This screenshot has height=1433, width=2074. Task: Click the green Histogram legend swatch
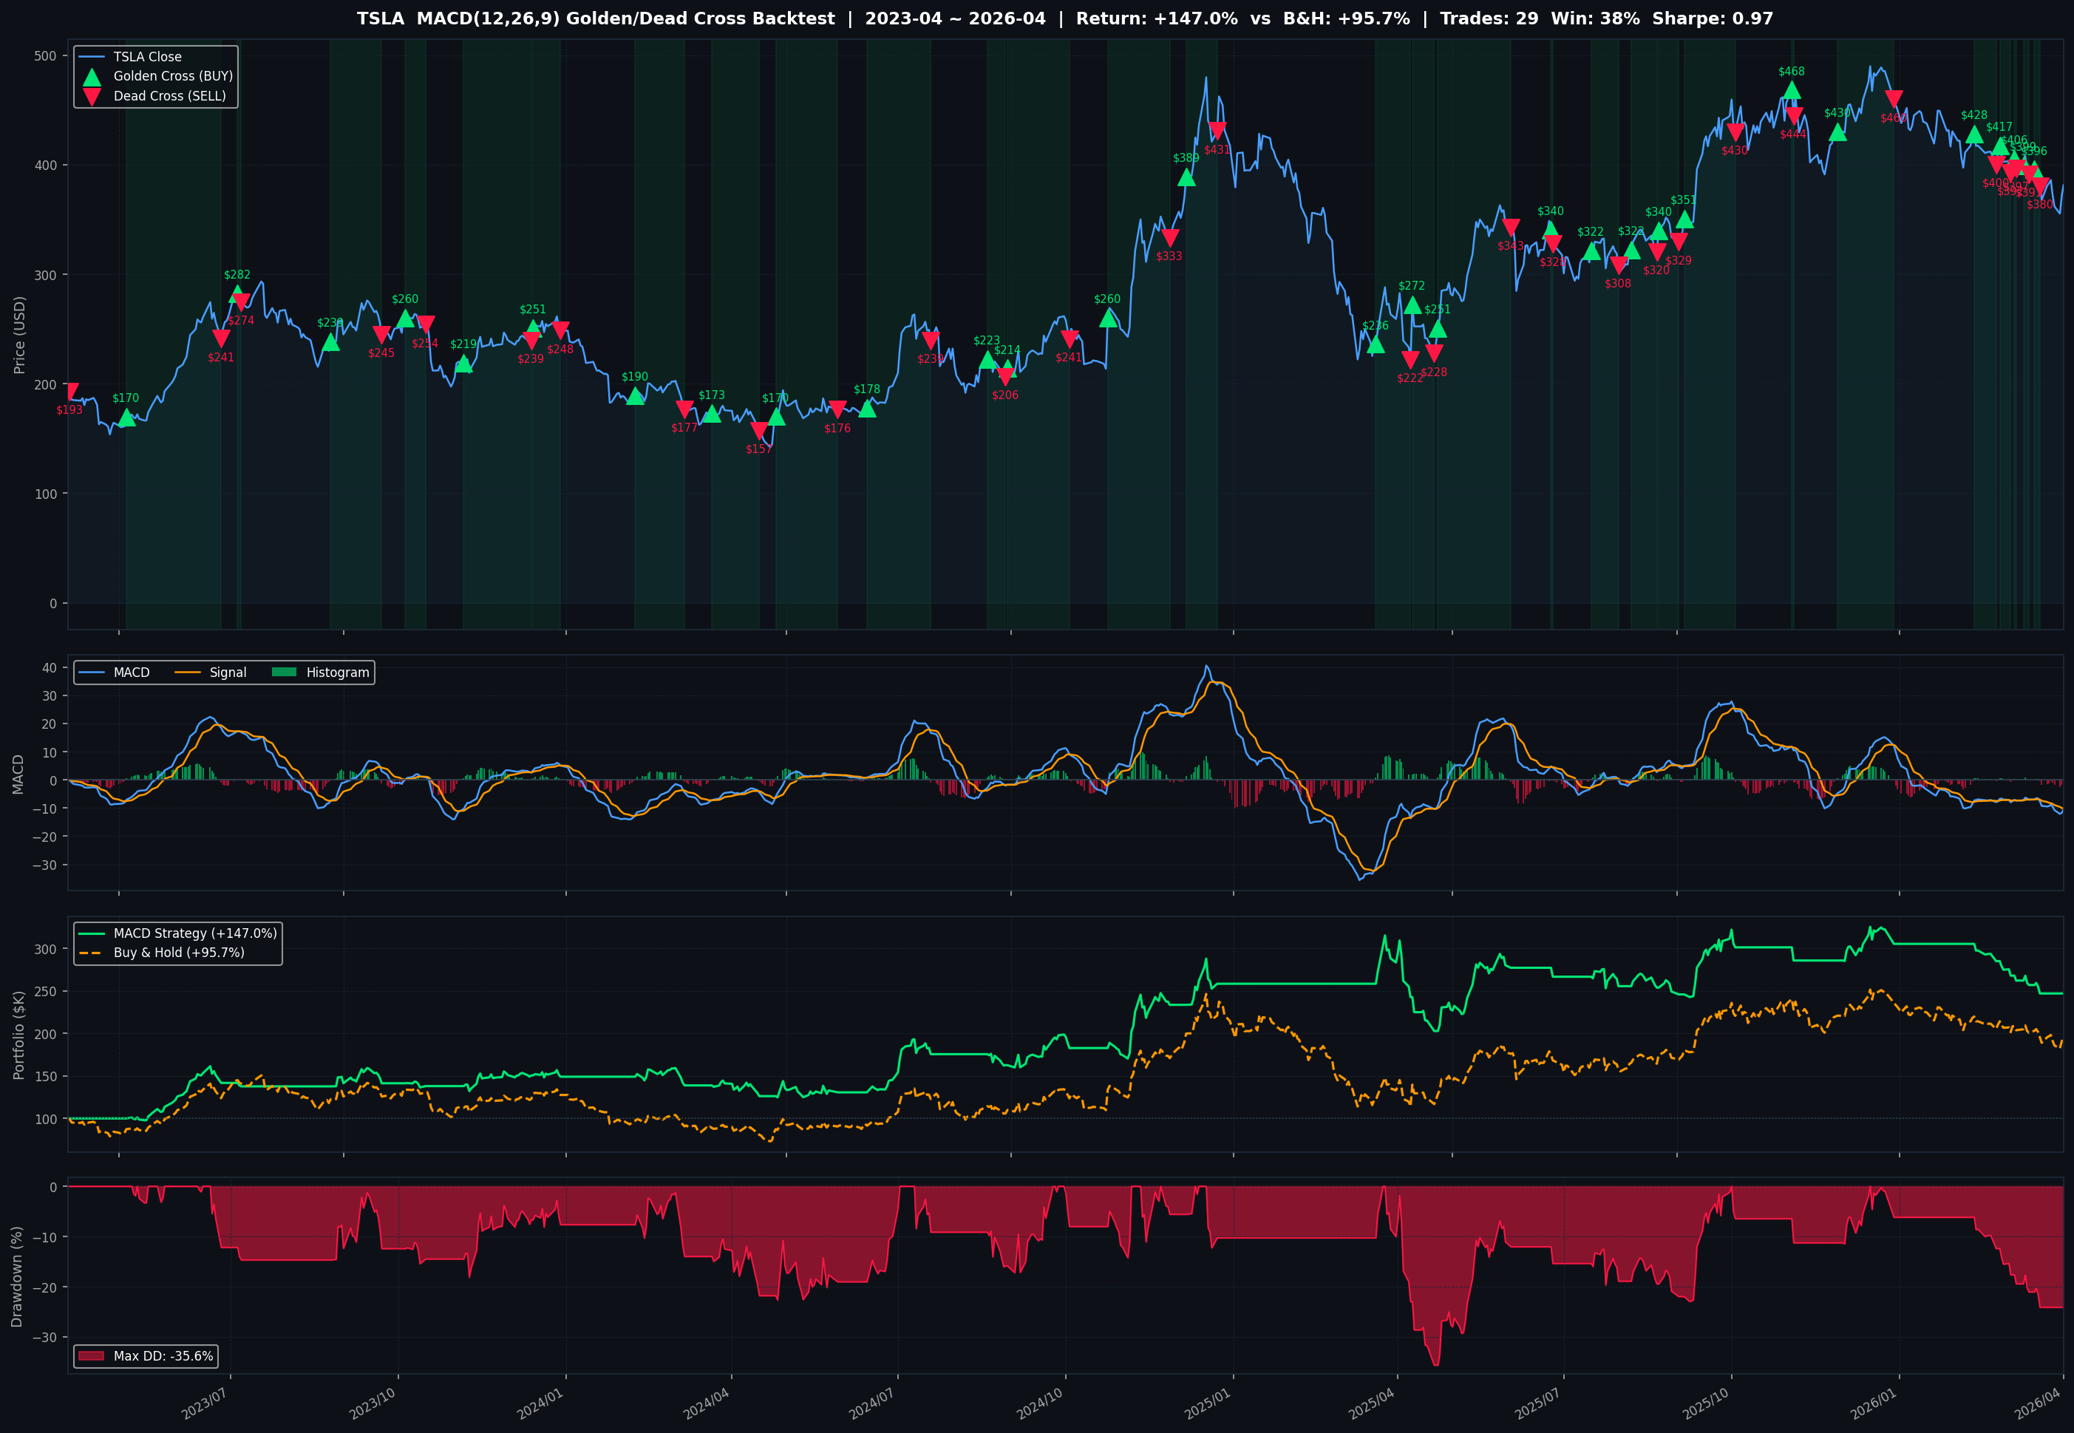(284, 673)
